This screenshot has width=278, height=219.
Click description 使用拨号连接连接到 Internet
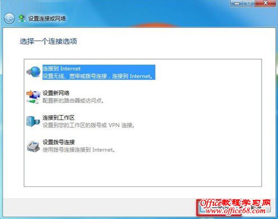pyautogui.click(x=79, y=150)
